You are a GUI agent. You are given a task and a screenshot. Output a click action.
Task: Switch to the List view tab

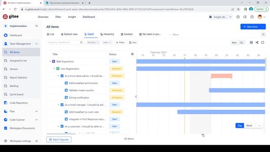[51, 34]
